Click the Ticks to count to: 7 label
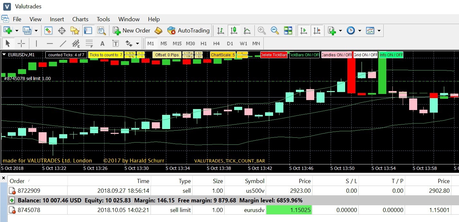 click(x=106, y=55)
